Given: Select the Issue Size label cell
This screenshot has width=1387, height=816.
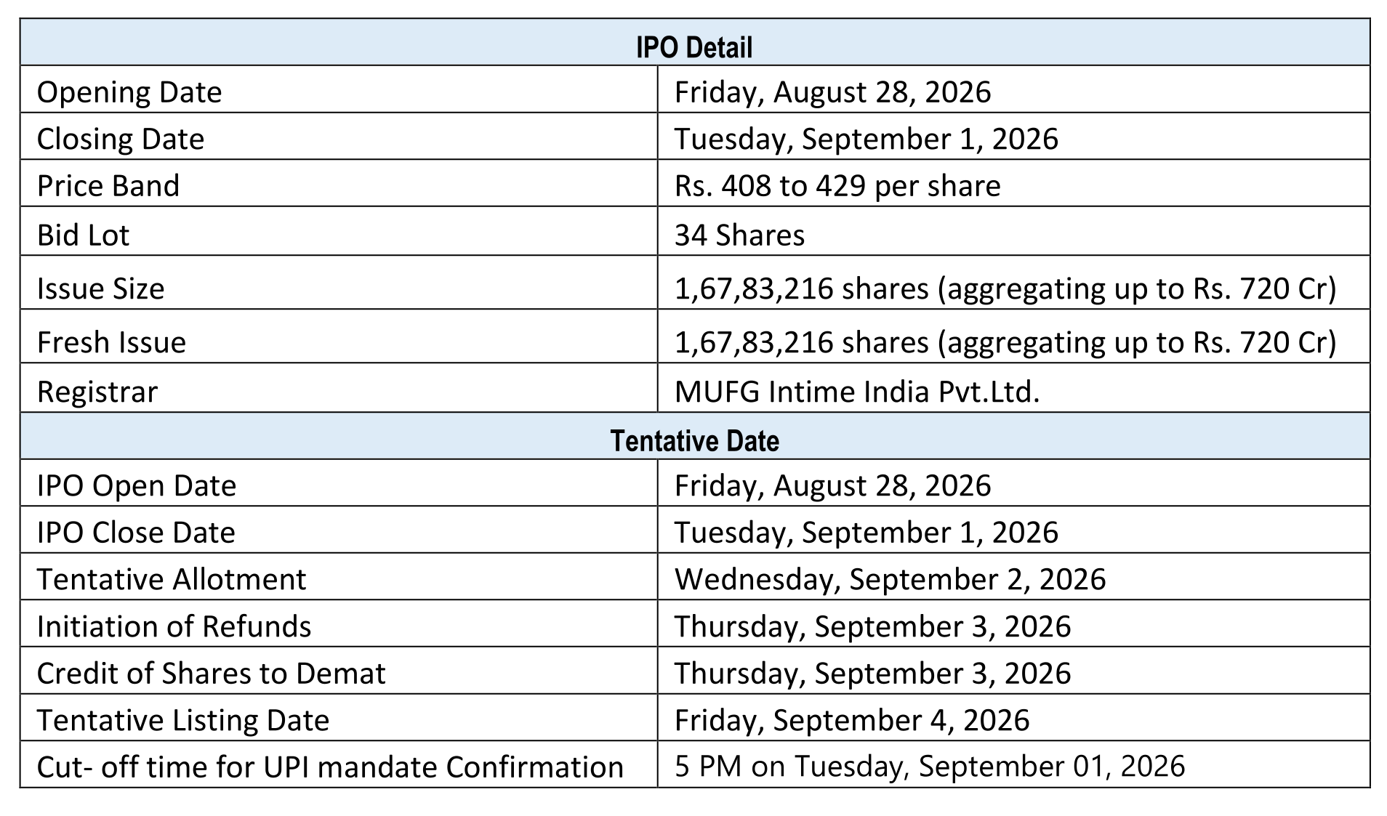Looking at the screenshot, I should [339, 283].
